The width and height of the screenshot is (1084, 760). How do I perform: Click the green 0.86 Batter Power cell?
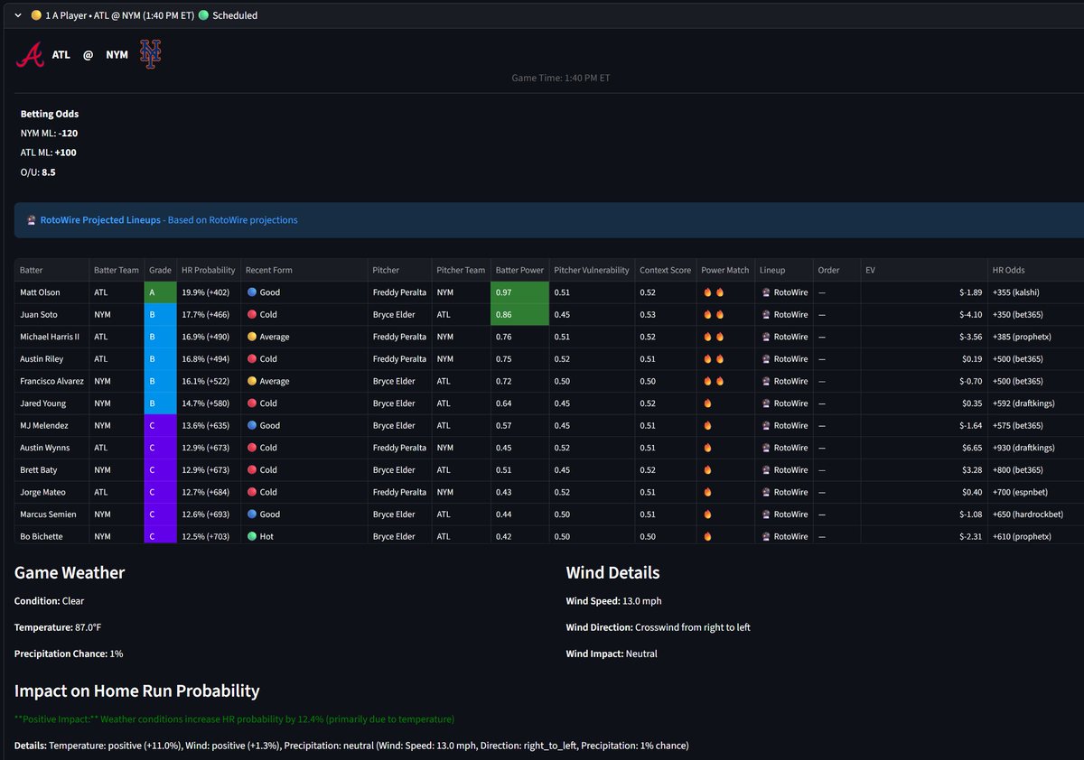coord(519,315)
